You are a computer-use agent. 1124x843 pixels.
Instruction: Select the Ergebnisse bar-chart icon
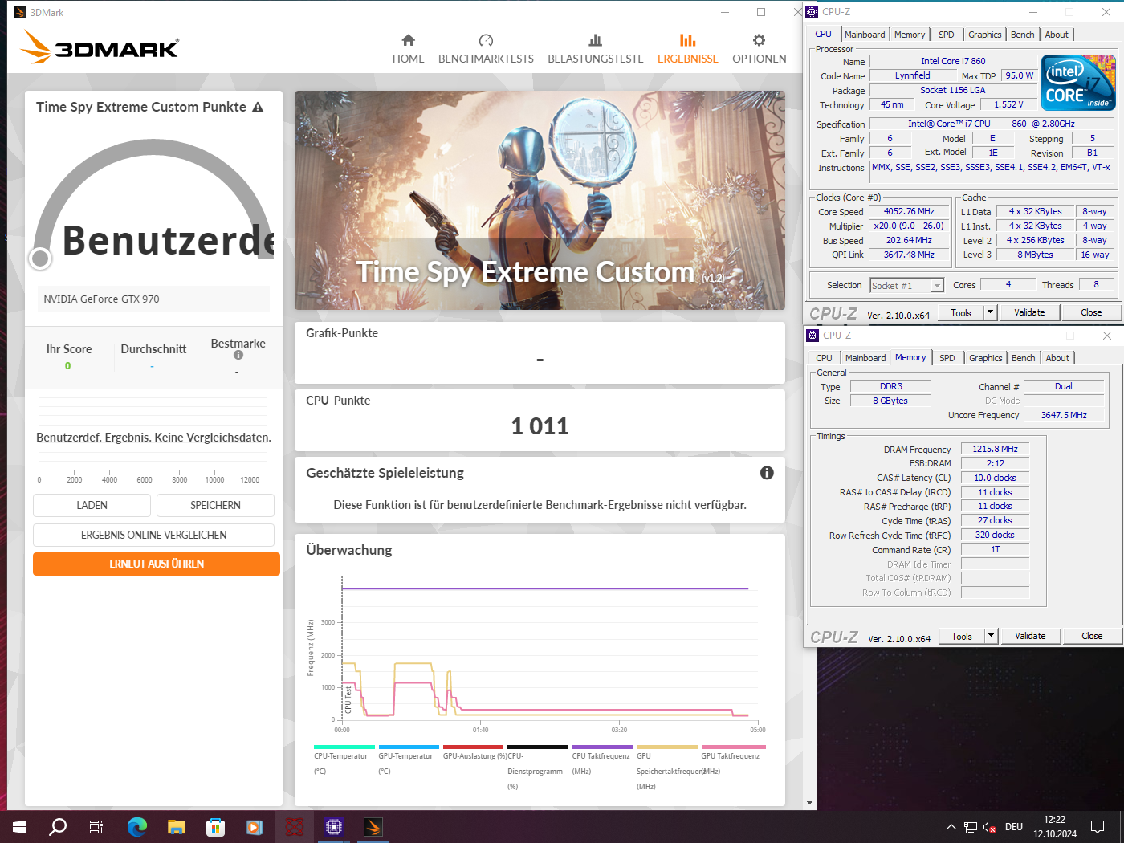click(x=687, y=40)
